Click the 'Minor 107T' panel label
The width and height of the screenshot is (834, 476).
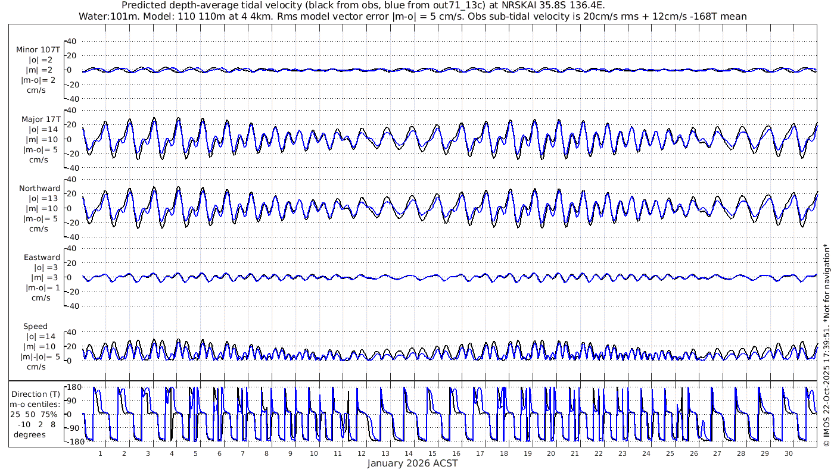38,50
